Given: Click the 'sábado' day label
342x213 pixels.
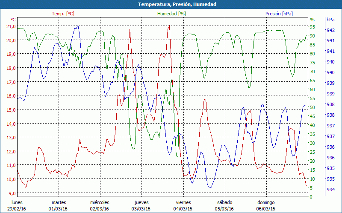Looking at the screenshot, I should (224, 202).
